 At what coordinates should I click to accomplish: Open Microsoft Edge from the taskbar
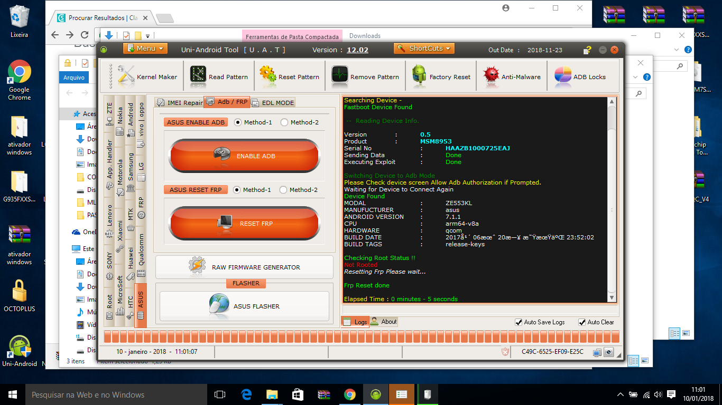[246, 394]
